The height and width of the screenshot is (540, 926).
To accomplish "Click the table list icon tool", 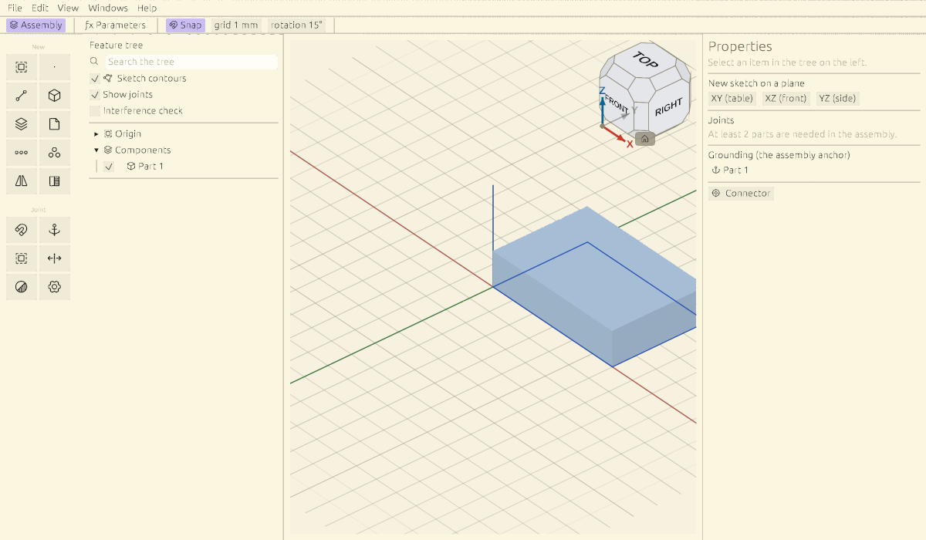I will pyautogui.click(x=55, y=181).
